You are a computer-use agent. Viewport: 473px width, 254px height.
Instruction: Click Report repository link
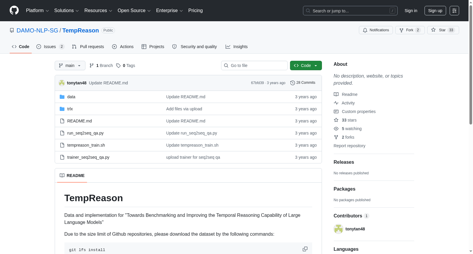(349, 146)
